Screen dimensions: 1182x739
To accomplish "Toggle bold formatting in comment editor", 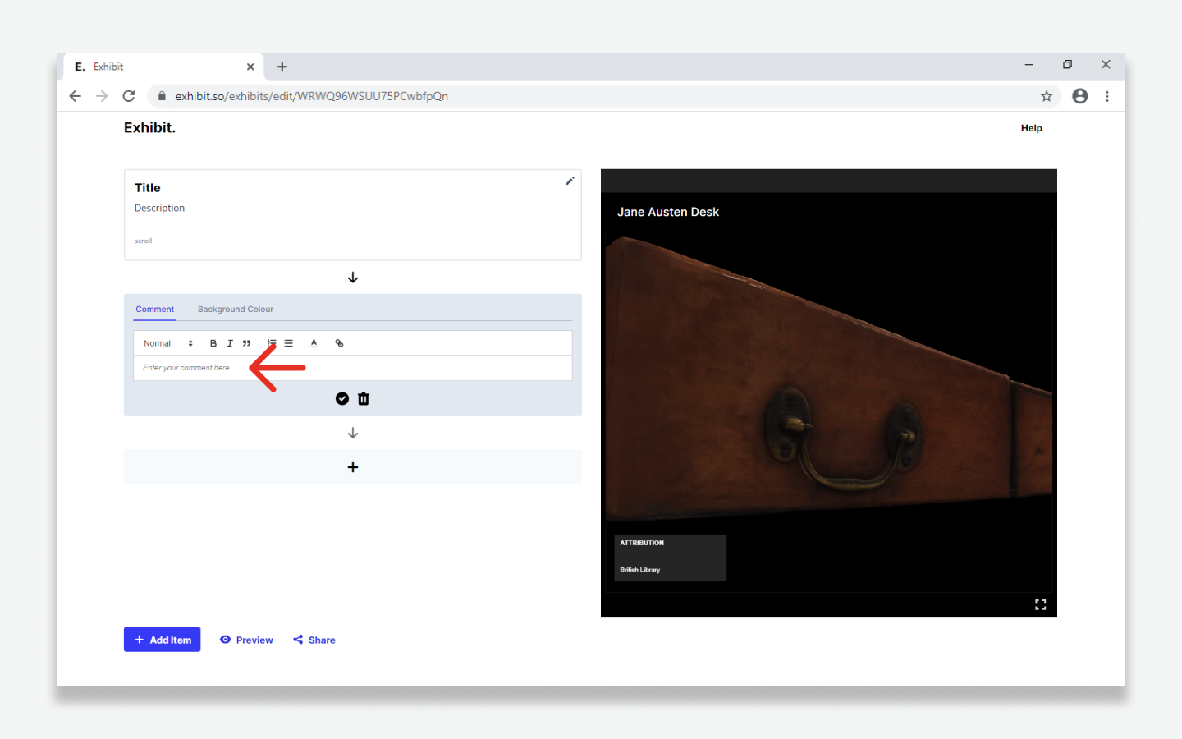I will 213,343.
